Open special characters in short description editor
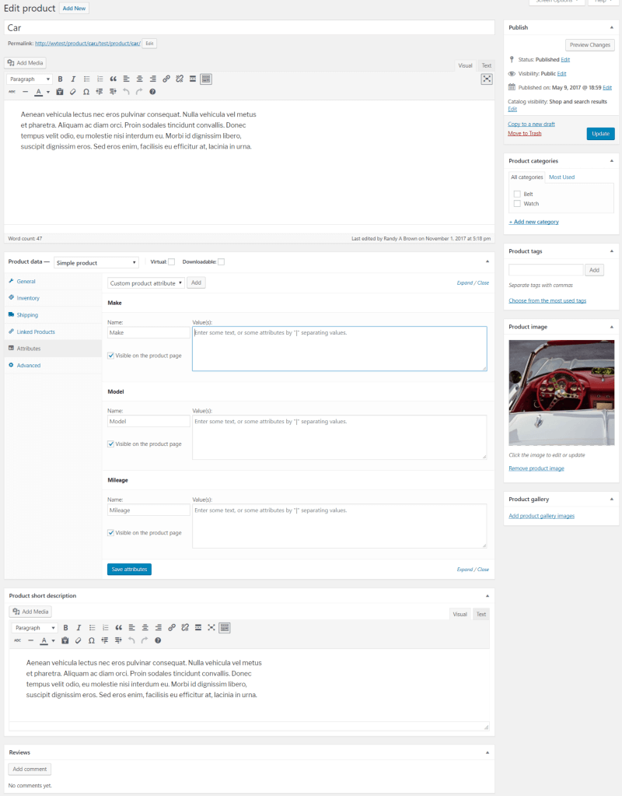The image size is (622, 796). pos(91,640)
